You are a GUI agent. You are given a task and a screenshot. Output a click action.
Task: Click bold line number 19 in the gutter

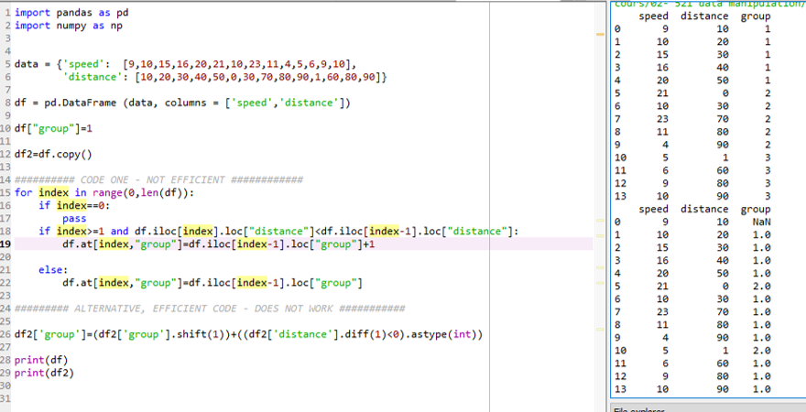6,244
